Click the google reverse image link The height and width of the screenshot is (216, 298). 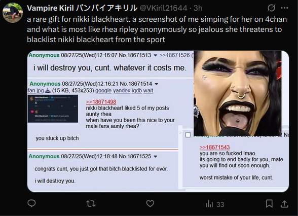point(103,90)
